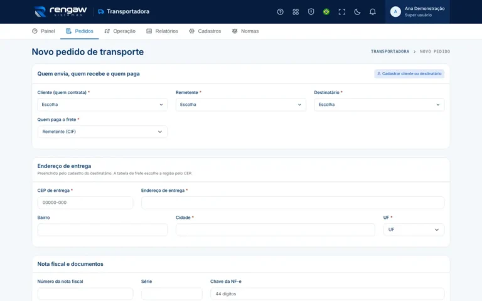Click the Painel clock icon
The height and width of the screenshot is (301, 482).
click(35, 31)
